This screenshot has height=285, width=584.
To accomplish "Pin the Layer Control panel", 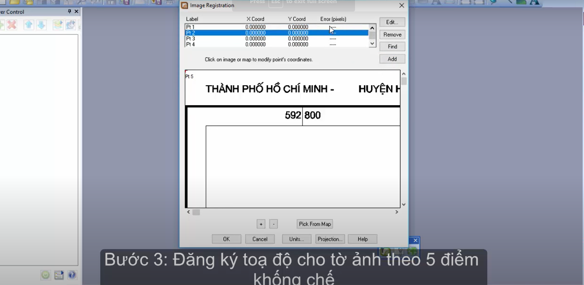I will coord(69,12).
